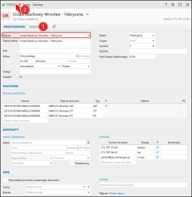Toggle P checkbox for NBPO/O Wrocław PIT
Viewport: 192px width, 197px height.
pyautogui.click(x=106, y=116)
